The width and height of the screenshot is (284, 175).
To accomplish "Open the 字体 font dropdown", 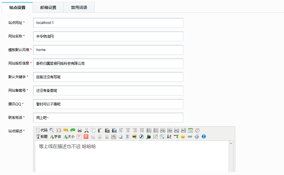I will pos(56,137).
